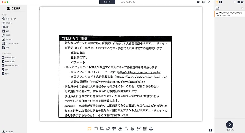
Task: Export as PDF
Action: [5, 70]
